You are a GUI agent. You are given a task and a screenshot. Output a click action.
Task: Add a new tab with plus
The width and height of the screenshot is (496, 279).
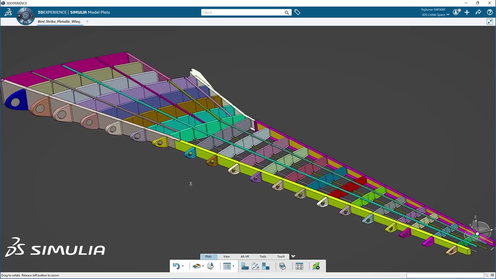[87, 22]
